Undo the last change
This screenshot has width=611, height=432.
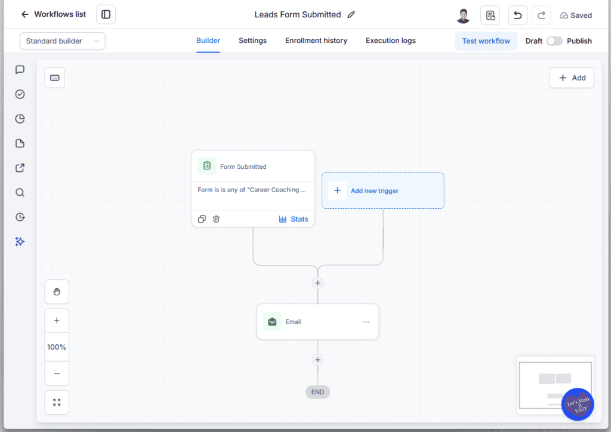(517, 16)
